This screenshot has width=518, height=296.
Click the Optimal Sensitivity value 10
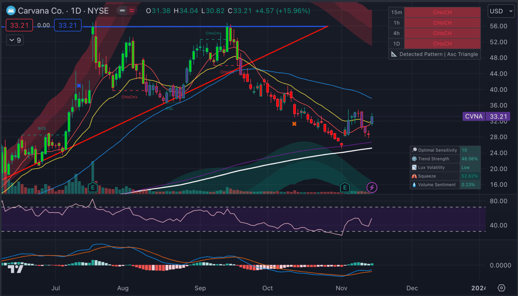point(464,150)
